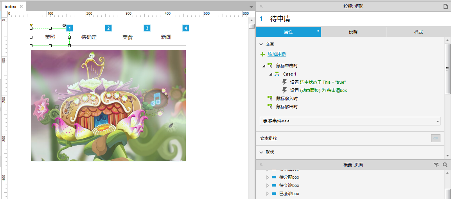The image size is (451, 199).
Task: Click the Inspector panel scrollbar thumb
Action: pos(447,69)
